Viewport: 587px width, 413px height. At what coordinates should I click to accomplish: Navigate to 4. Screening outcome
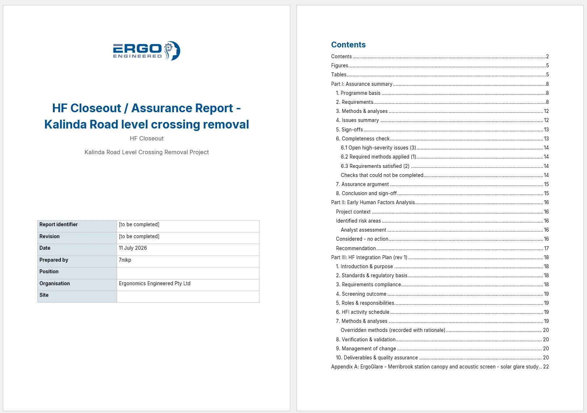(442, 294)
